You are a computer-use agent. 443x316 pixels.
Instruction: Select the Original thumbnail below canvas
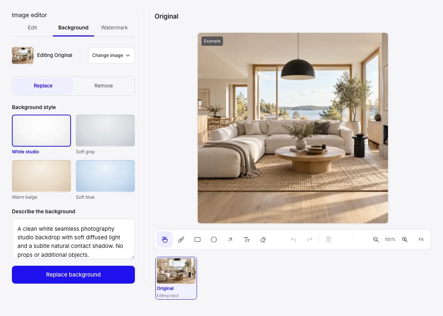(x=176, y=278)
